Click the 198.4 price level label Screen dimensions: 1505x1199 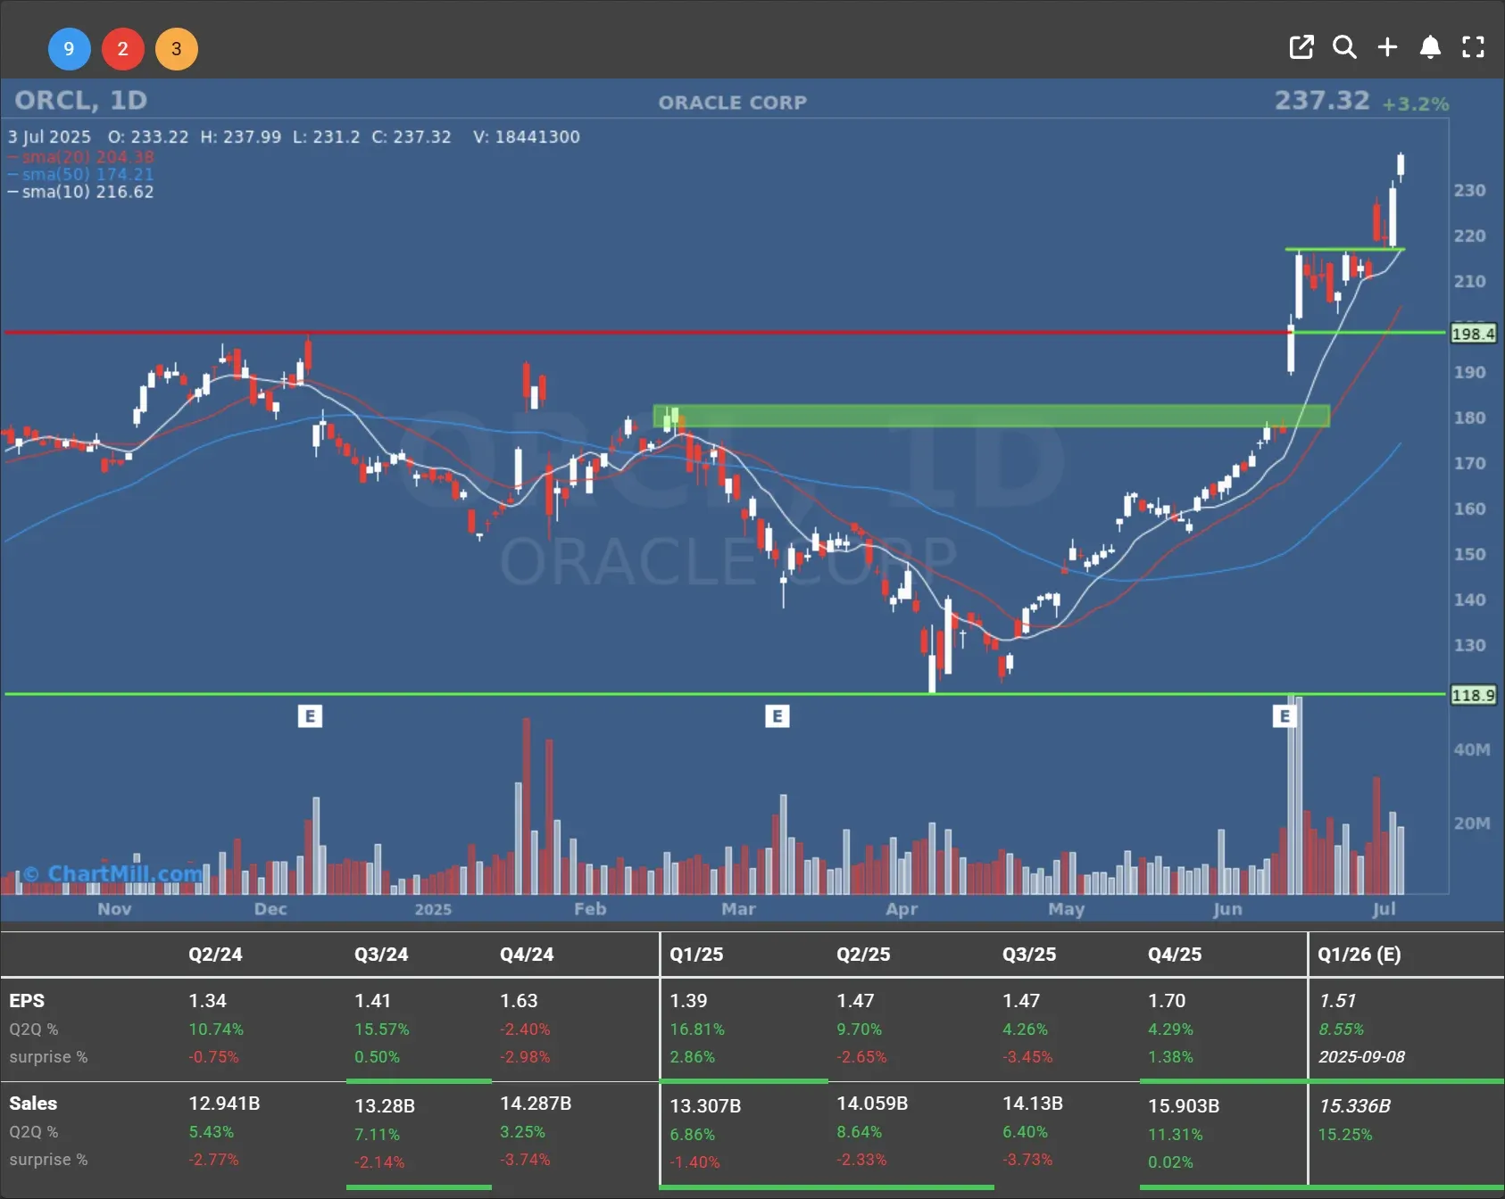[1473, 334]
